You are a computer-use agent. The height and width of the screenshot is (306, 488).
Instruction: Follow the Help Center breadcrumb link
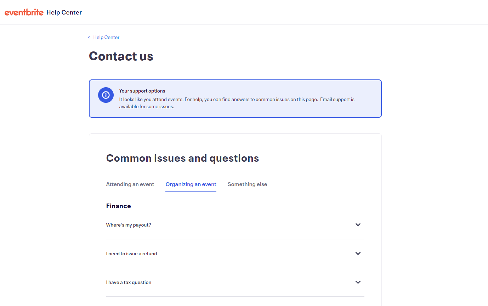(106, 37)
